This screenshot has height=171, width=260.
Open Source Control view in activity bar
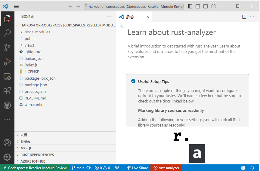(x=7, y=47)
